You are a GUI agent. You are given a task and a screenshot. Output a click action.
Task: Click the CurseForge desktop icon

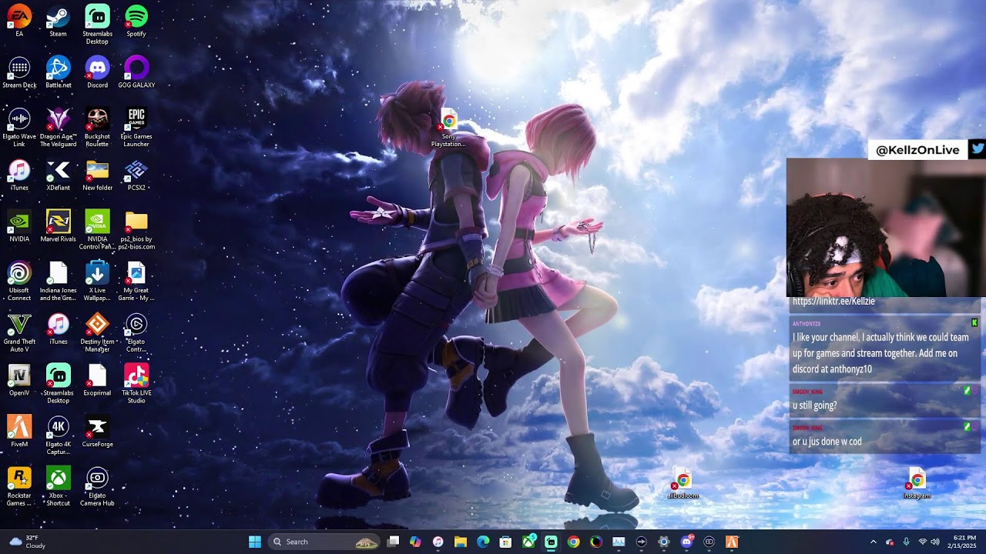point(97,428)
